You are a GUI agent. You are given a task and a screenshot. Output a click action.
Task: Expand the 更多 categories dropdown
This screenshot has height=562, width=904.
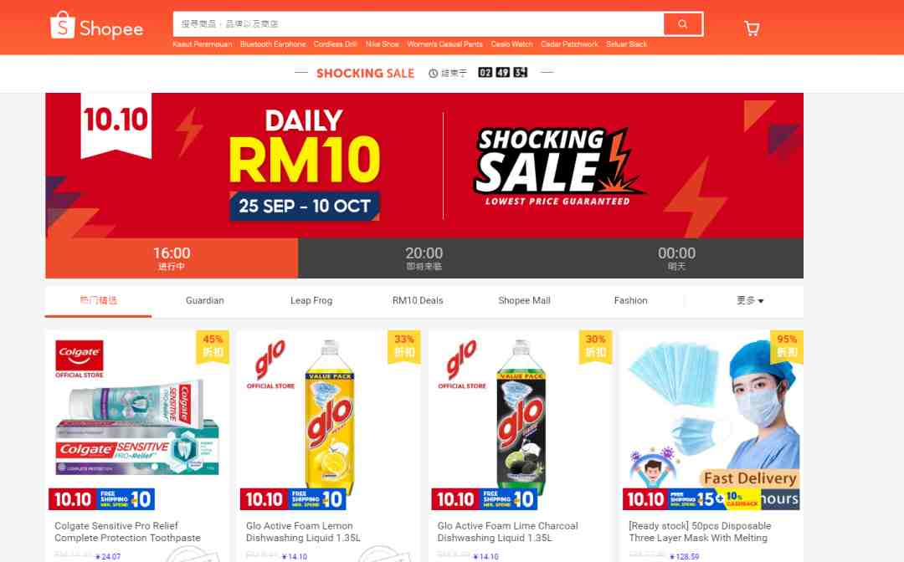click(x=749, y=300)
